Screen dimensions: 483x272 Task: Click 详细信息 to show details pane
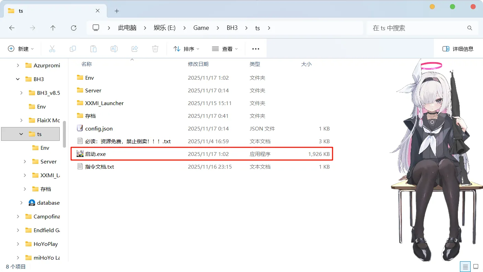(459, 48)
